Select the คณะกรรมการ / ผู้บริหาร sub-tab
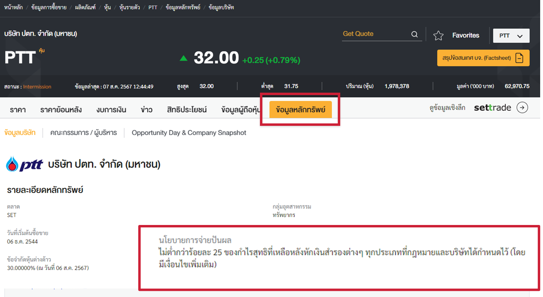 (x=84, y=133)
